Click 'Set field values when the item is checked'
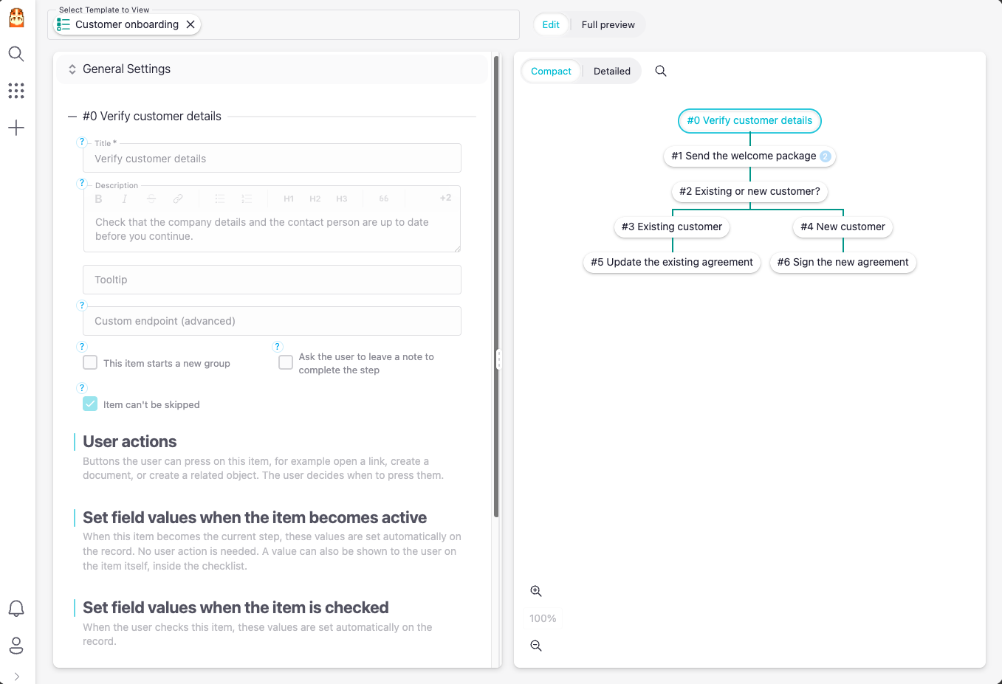 tap(236, 607)
